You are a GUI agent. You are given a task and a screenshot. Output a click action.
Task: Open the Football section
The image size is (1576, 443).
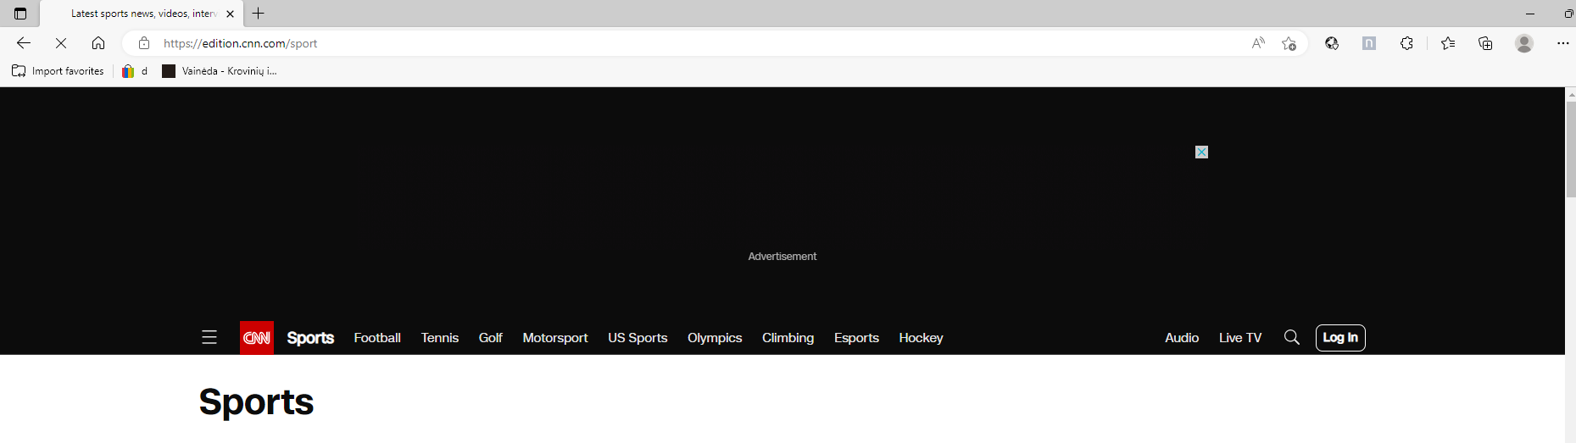click(377, 337)
